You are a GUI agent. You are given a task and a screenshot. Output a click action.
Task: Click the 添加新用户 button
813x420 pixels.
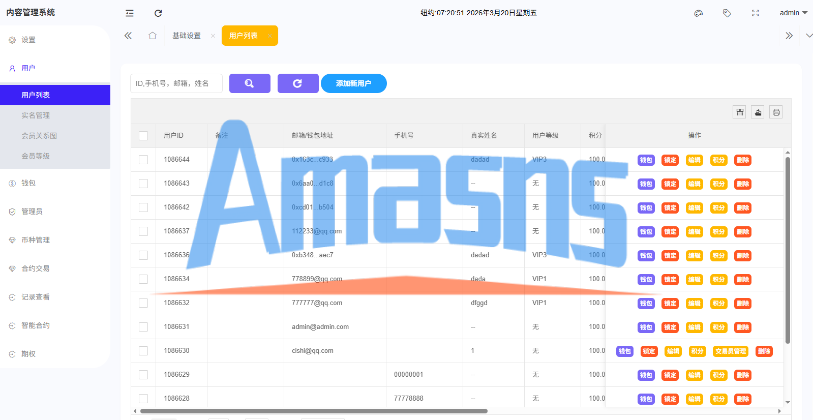pyautogui.click(x=354, y=83)
